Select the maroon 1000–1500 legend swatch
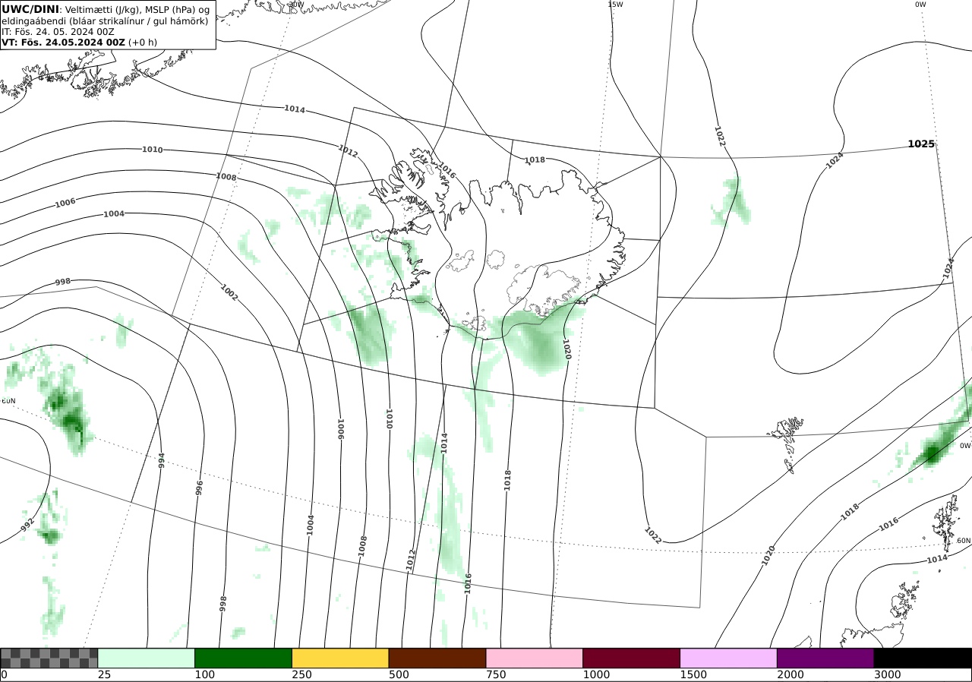This screenshot has width=972, height=682. pyautogui.click(x=632, y=658)
